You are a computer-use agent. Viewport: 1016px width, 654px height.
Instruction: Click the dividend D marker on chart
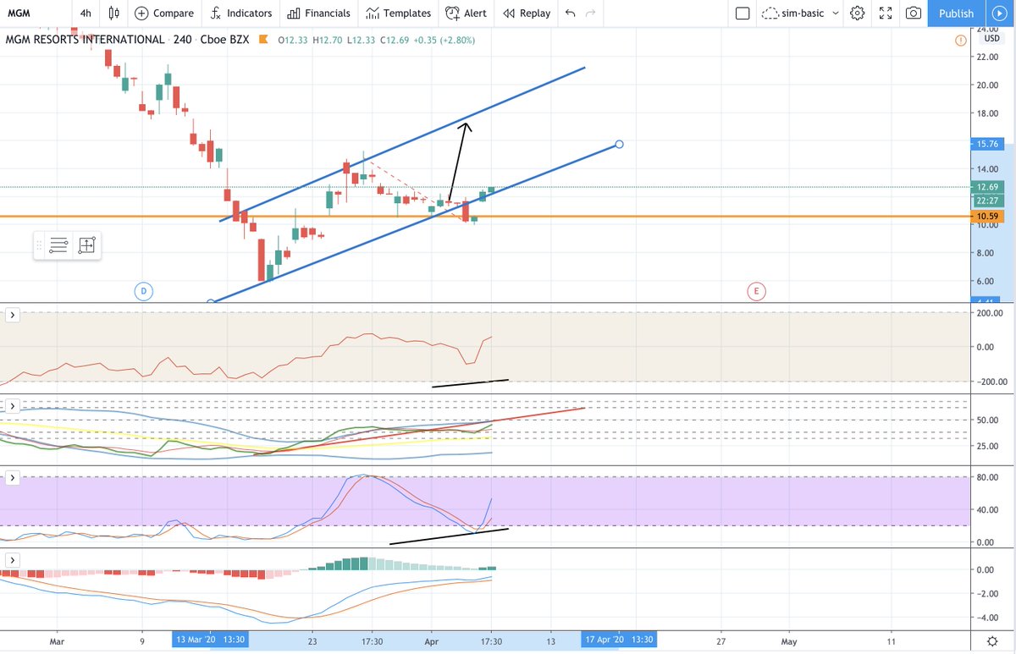[144, 292]
